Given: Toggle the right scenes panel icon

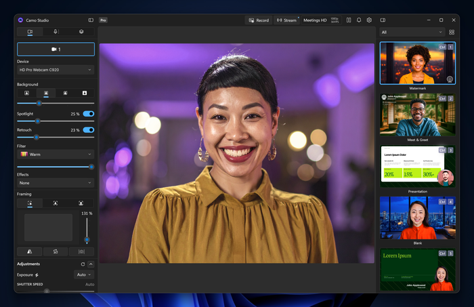Looking at the screenshot, I should (x=383, y=20).
